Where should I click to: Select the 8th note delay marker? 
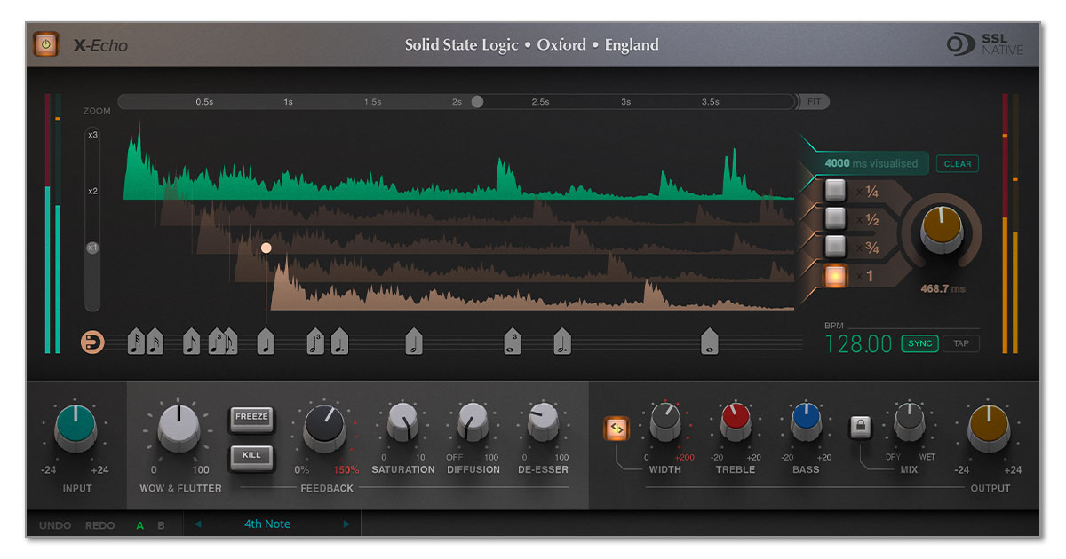click(x=192, y=342)
